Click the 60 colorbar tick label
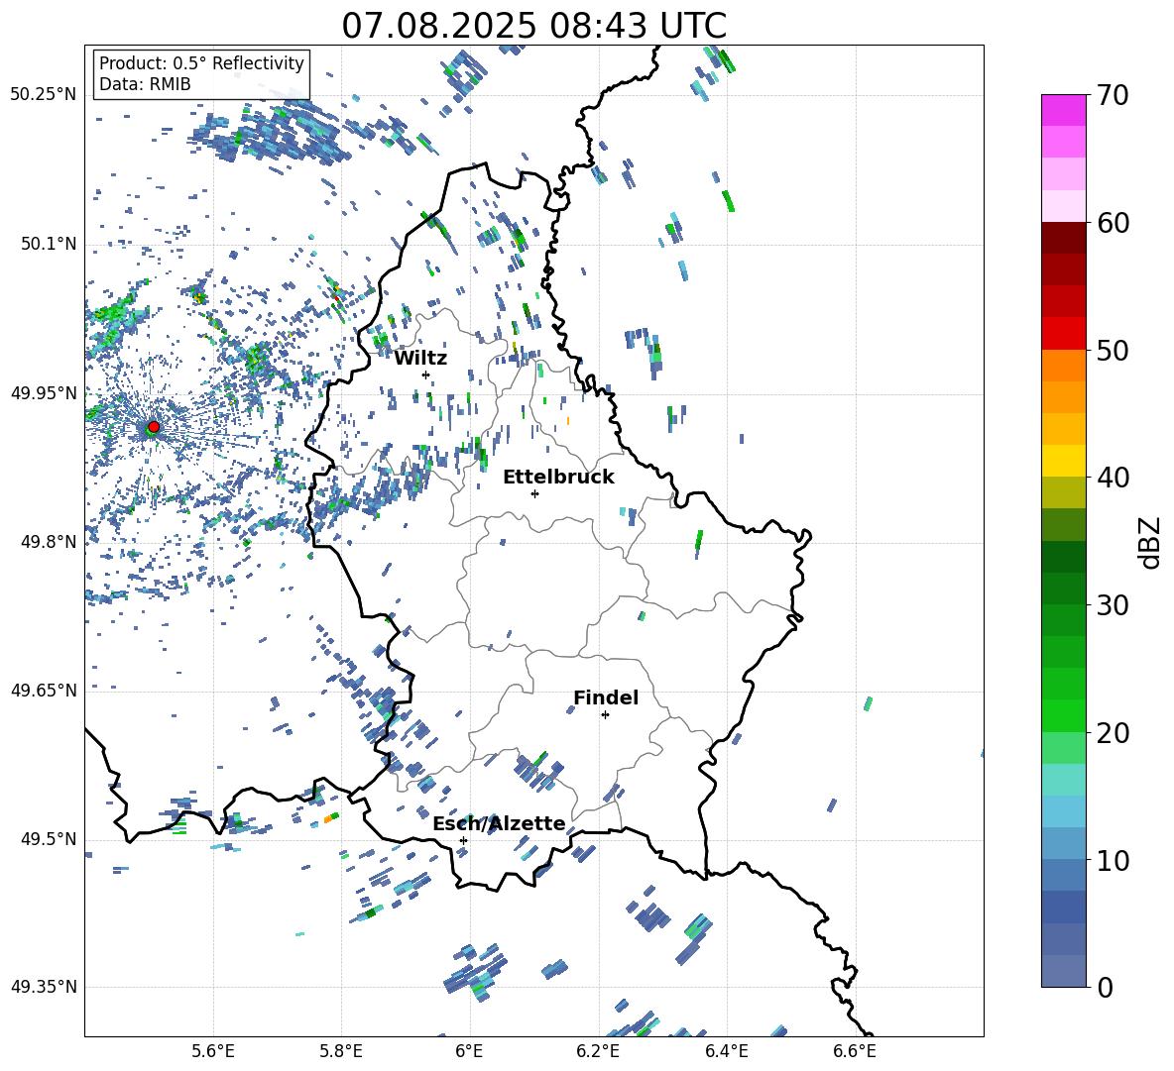This screenshot has width=1174, height=1071. [1113, 223]
